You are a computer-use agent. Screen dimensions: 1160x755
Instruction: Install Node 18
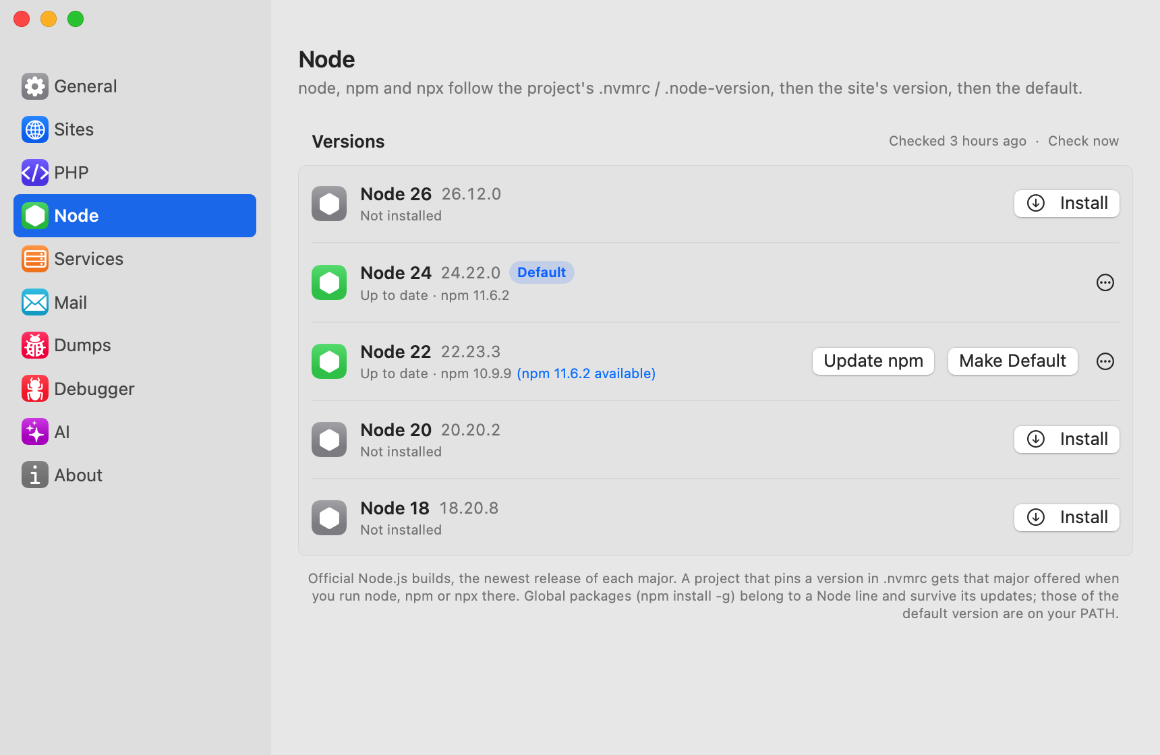coord(1067,518)
